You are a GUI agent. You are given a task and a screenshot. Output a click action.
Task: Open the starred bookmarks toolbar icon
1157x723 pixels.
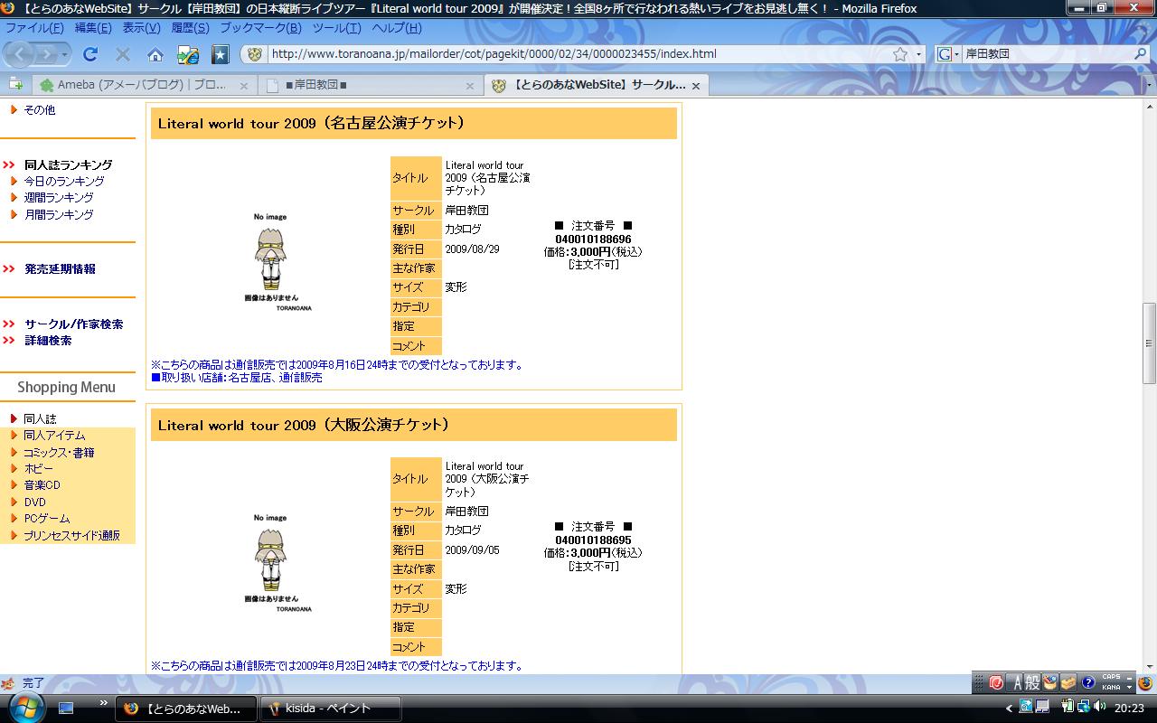tap(221, 54)
